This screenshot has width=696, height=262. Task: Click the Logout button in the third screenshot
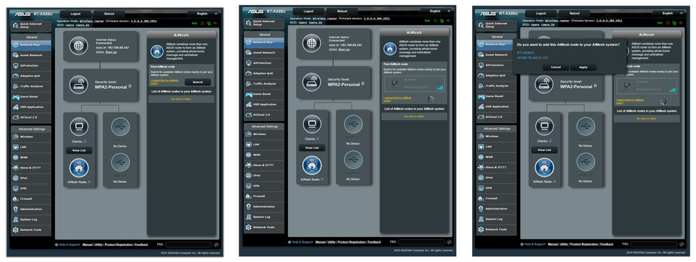coord(540,13)
